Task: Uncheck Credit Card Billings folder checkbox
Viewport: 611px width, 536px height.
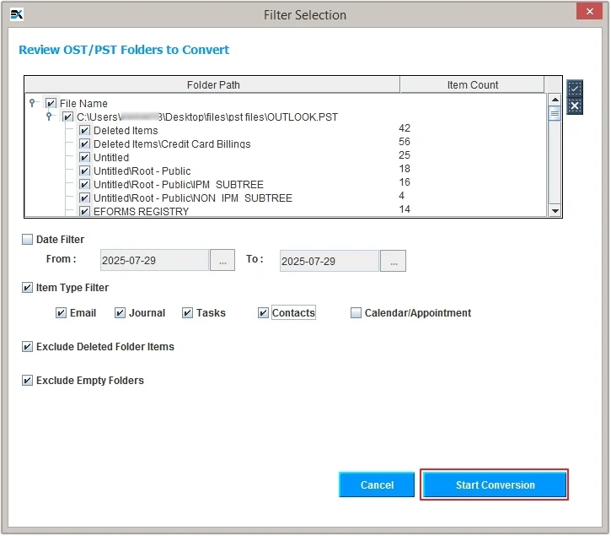Action: coord(84,143)
